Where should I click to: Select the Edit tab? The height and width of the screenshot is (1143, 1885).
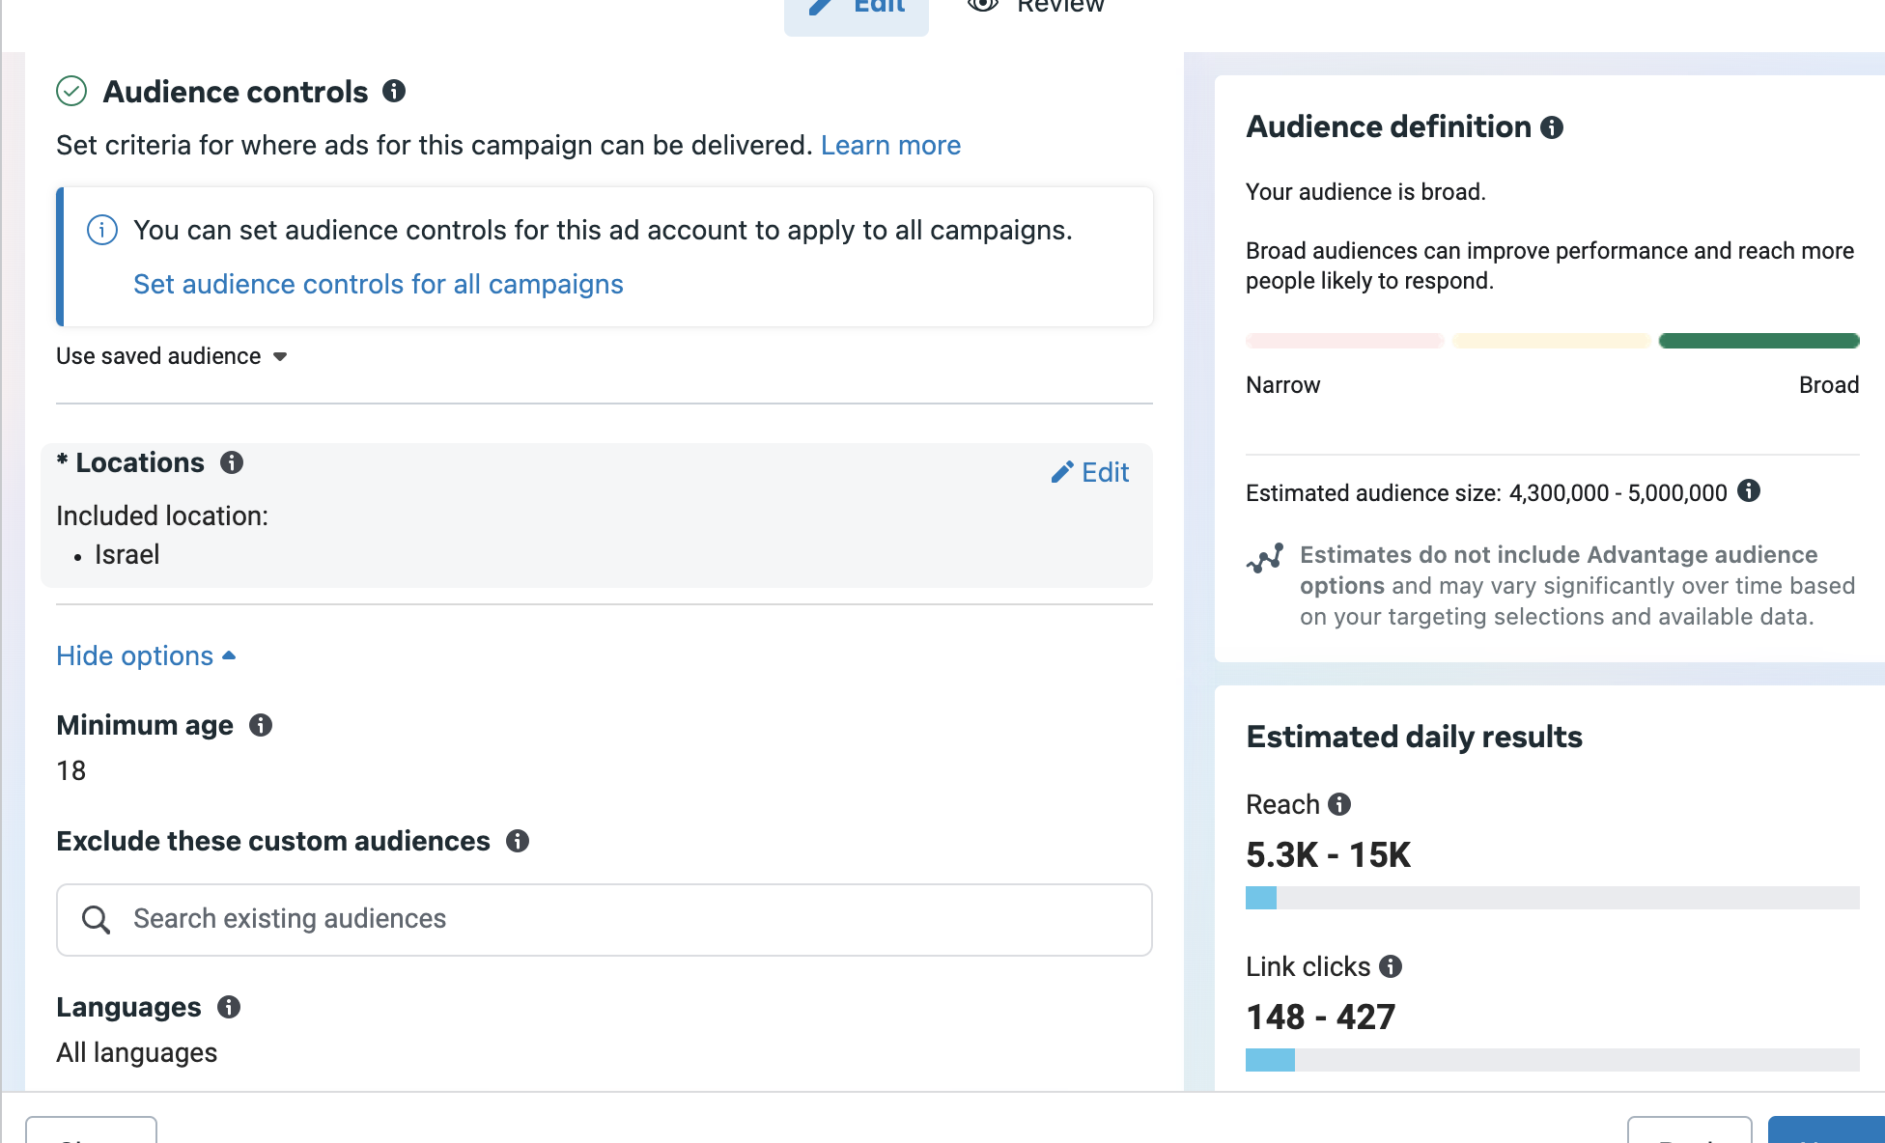coord(856,7)
